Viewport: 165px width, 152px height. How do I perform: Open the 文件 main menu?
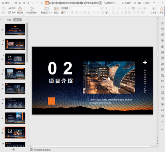[x=7, y=3]
